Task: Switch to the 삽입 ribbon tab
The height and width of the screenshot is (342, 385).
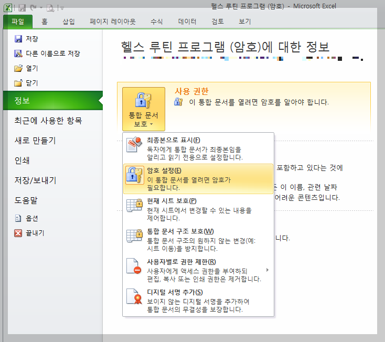Action: pos(69,22)
